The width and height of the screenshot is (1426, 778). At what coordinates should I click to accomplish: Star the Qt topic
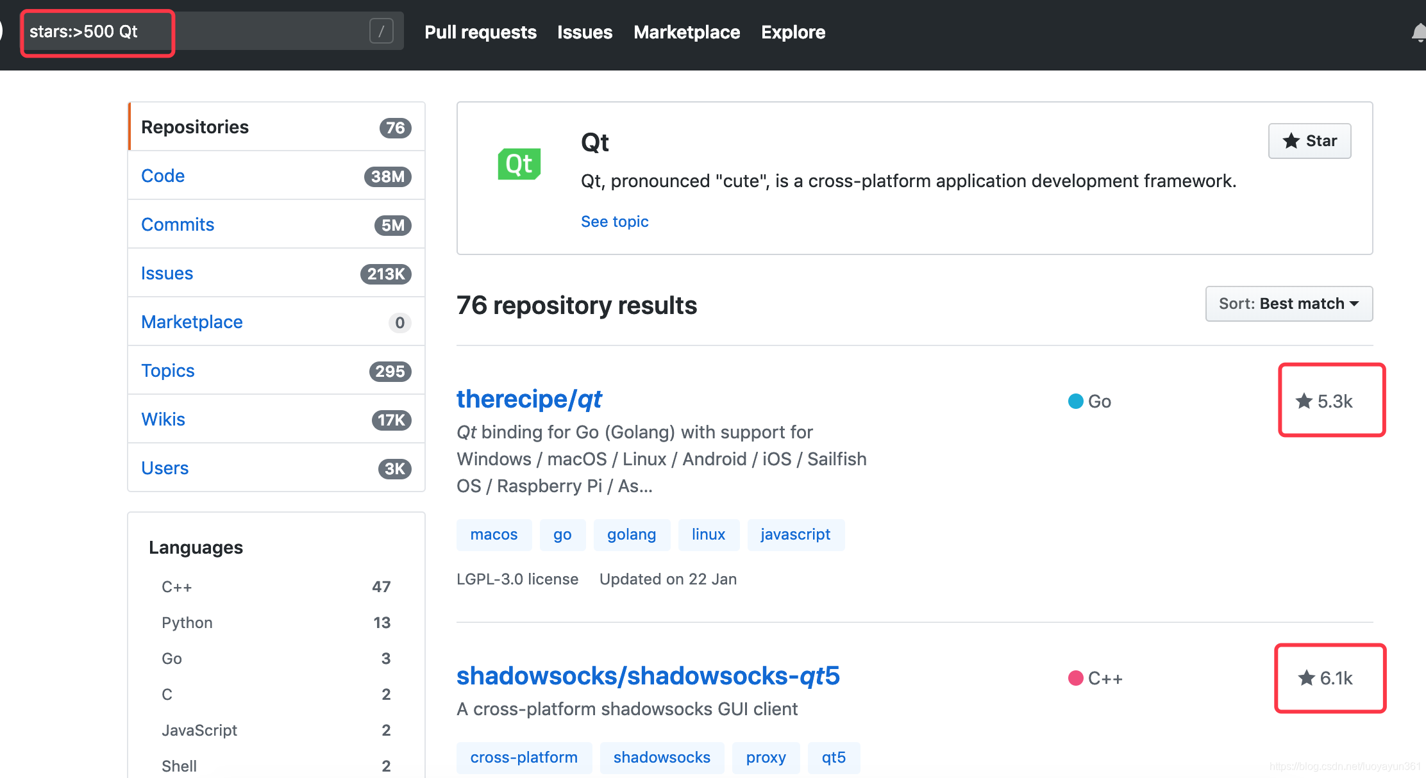[x=1309, y=141]
